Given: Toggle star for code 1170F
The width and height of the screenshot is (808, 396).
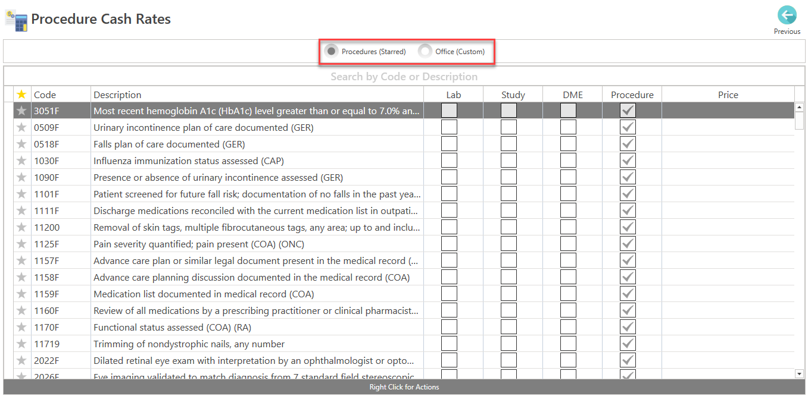Looking at the screenshot, I should (x=22, y=327).
